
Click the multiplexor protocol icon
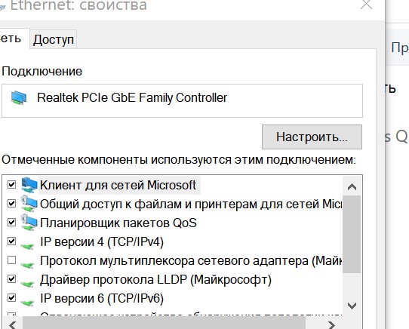[27, 264]
